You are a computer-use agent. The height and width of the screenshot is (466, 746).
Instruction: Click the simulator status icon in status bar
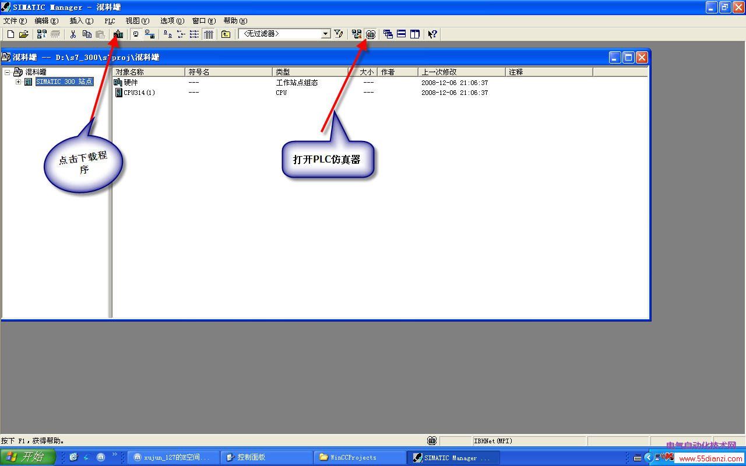432,441
